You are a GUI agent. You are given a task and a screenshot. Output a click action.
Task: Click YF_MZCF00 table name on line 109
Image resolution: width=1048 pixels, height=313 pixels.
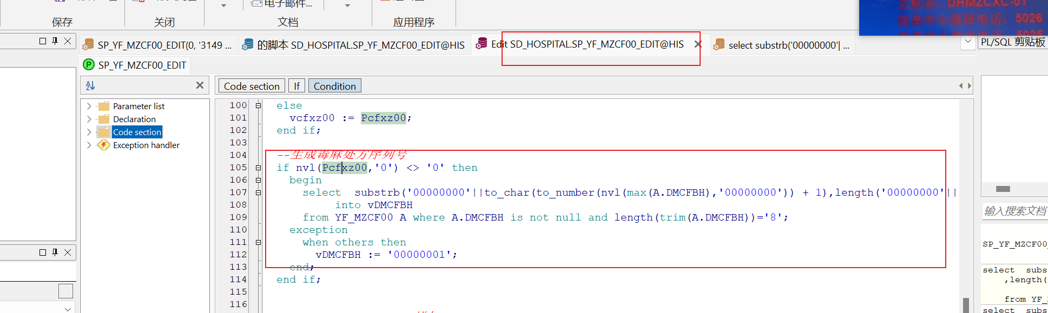364,217
